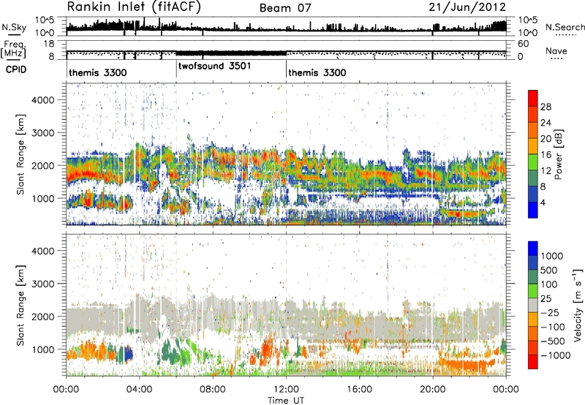Click the '16:00' time tick label
Viewport: 585px width, 405px height.
pyautogui.click(x=359, y=390)
